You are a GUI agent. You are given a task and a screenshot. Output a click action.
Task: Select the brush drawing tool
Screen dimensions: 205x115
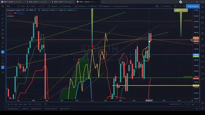pyautogui.click(x=3, y=23)
